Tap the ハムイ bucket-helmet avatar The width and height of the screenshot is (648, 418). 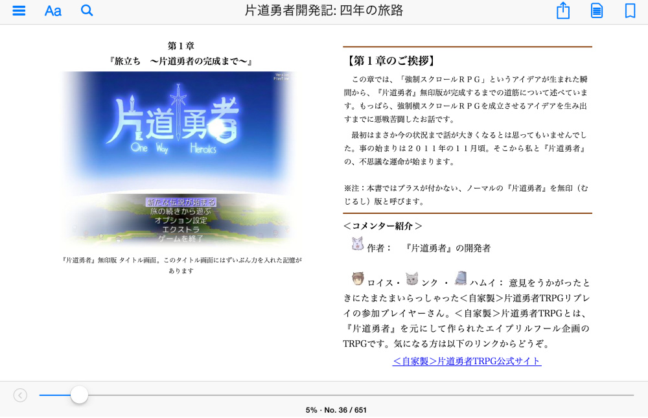tap(461, 278)
